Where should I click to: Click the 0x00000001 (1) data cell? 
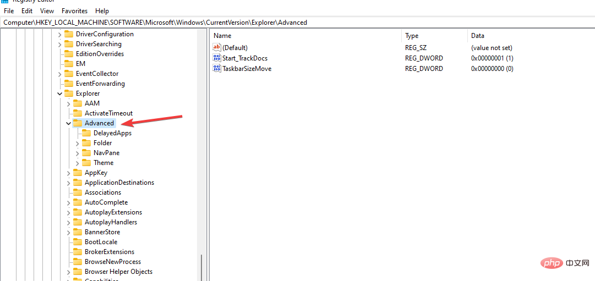coord(492,58)
